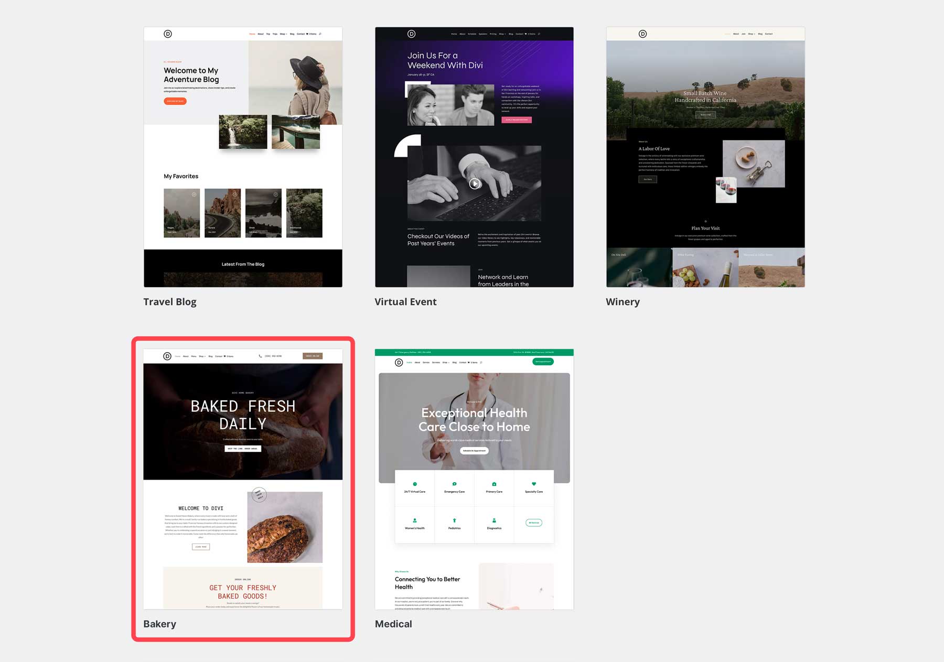Open the Shop dropdown in Bakery nav
The image size is (944, 662).
(202, 356)
